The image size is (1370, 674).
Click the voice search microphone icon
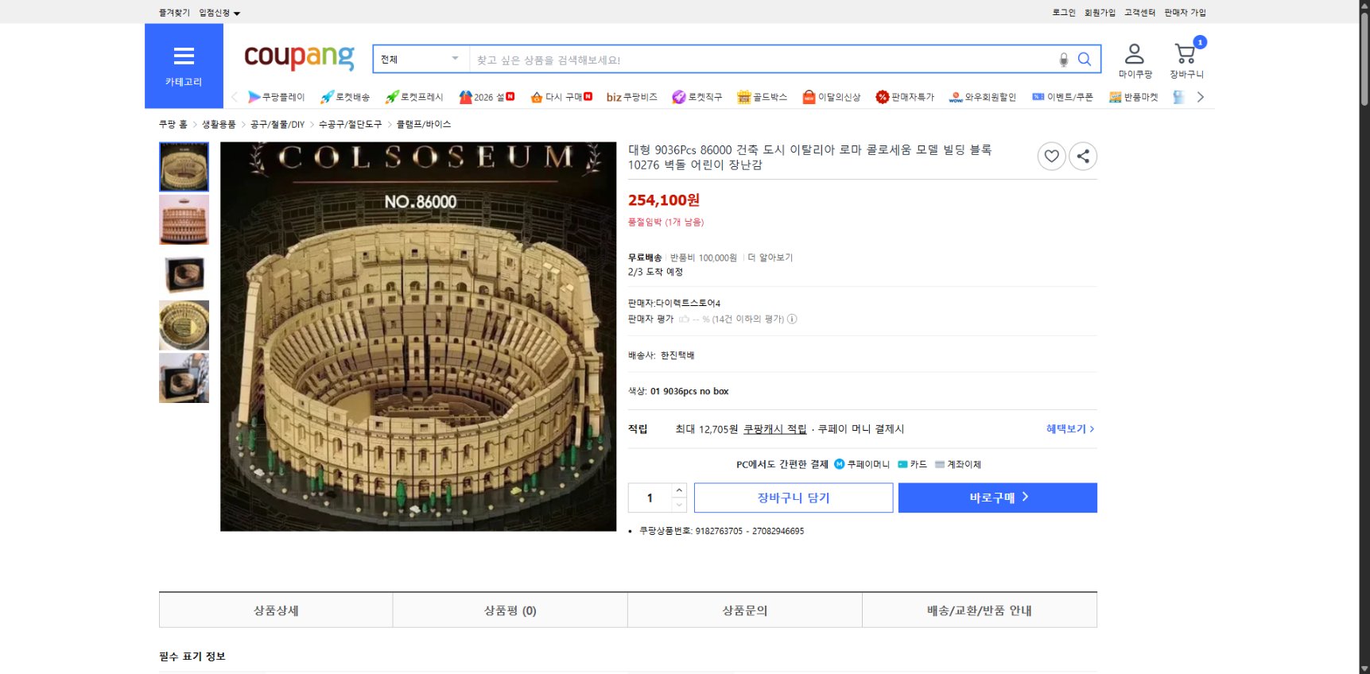[x=1064, y=60]
